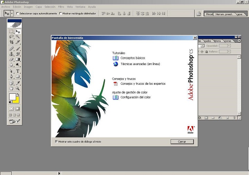
Task: Open the Edición menu
Action: pyautogui.click(x=17, y=7)
